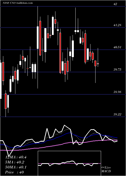Click the 40.51 price axis label
Screen dimensions: 126x176
click(x=117, y=47)
